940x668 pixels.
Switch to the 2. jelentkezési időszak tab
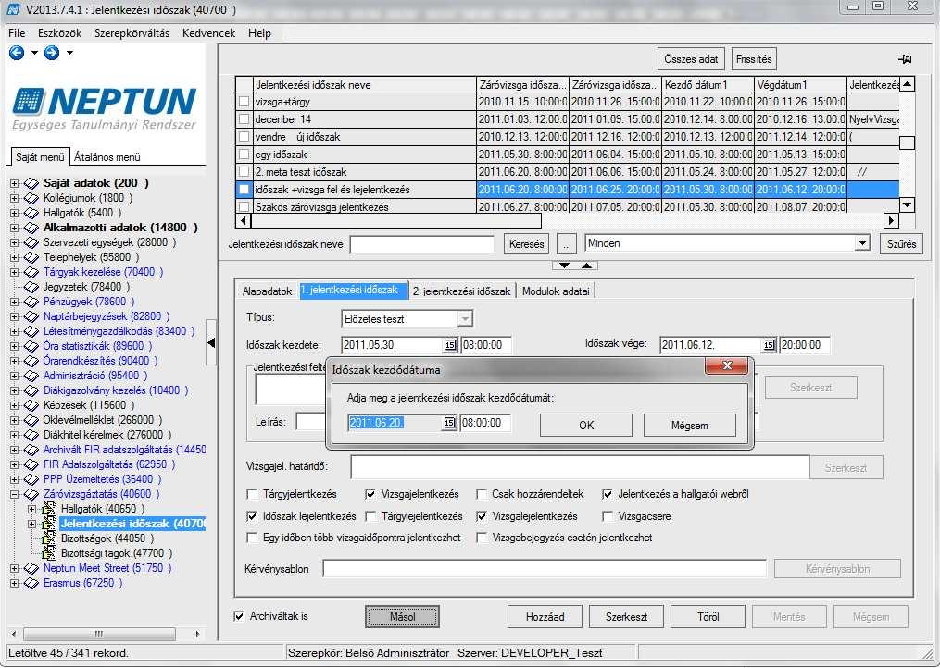461,291
